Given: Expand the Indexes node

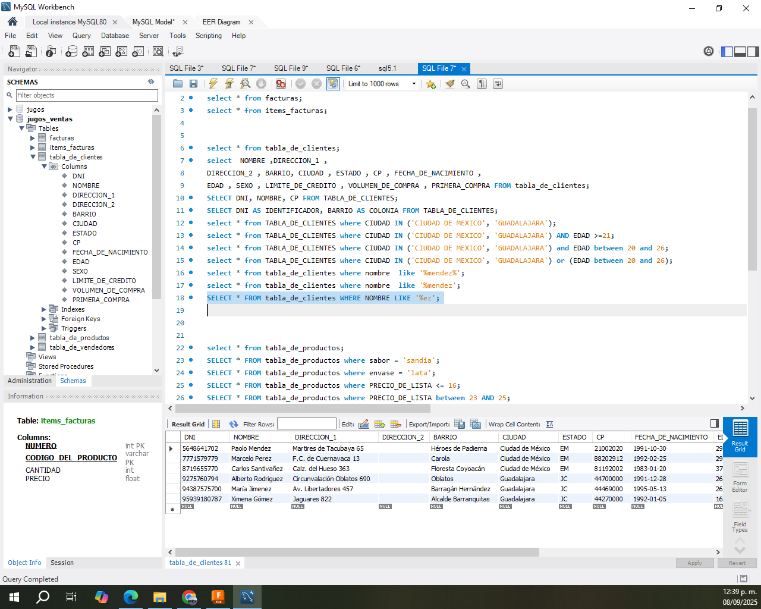Looking at the screenshot, I should tap(44, 309).
